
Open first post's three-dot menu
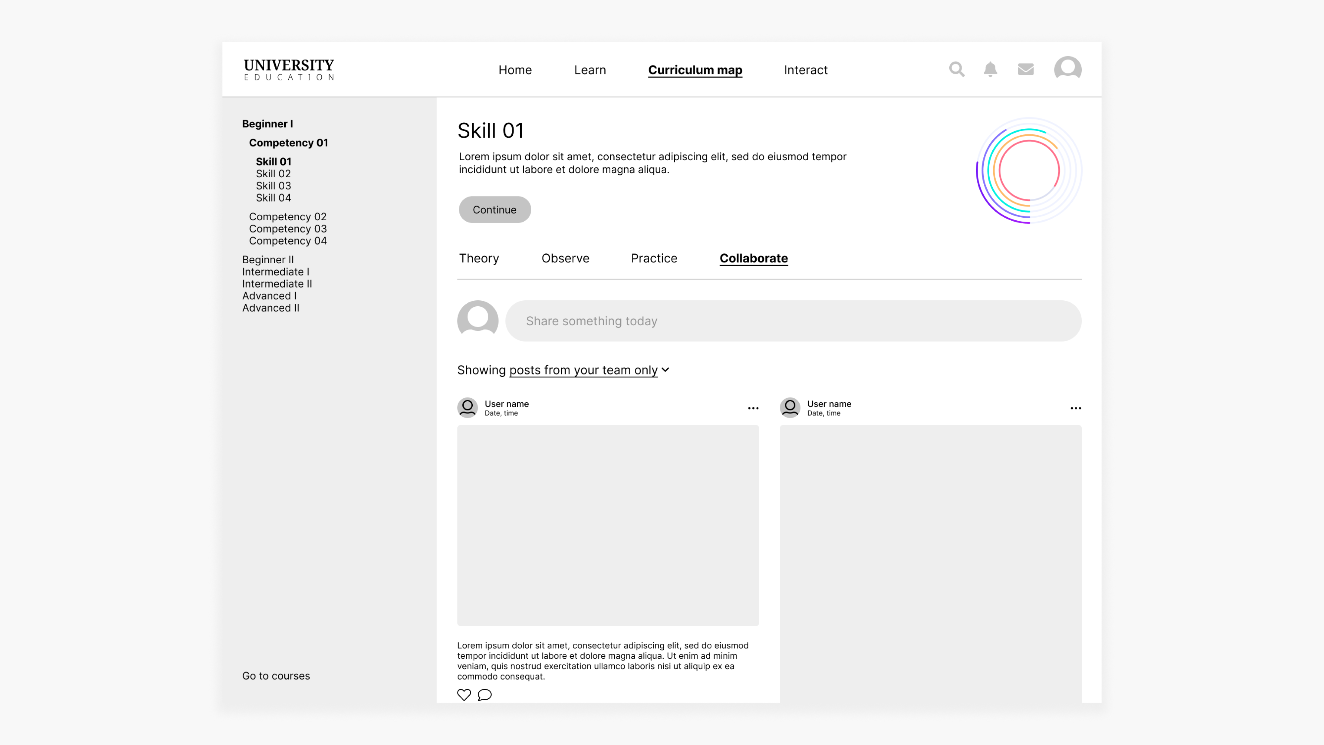click(753, 408)
